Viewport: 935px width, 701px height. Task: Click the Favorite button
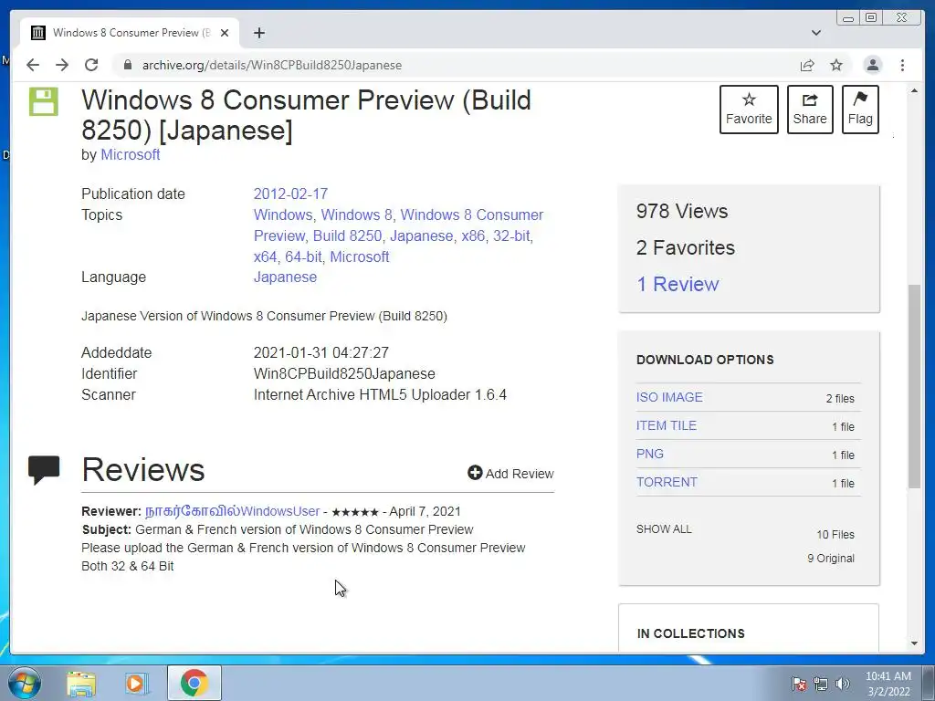point(749,110)
